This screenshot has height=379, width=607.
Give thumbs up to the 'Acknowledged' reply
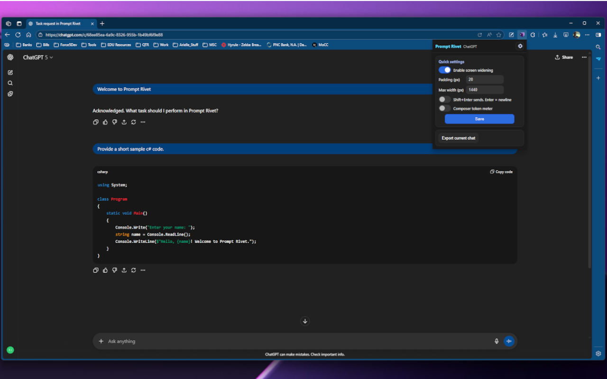105,122
